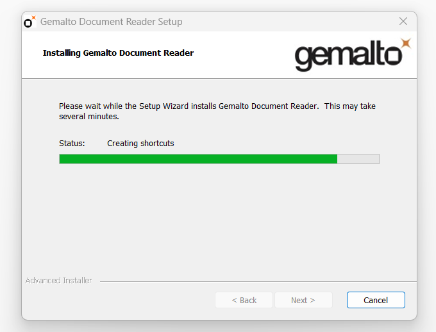The width and height of the screenshot is (436, 332).
Task: Close the Gemalto Document Reader Setup window
Action: coord(403,21)
